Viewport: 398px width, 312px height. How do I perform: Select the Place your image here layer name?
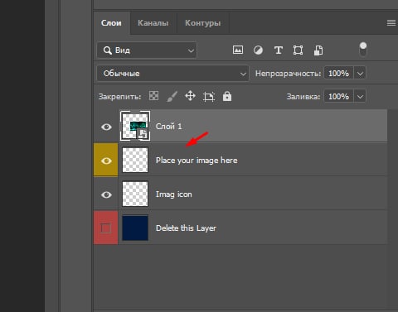tap(197, 161)
